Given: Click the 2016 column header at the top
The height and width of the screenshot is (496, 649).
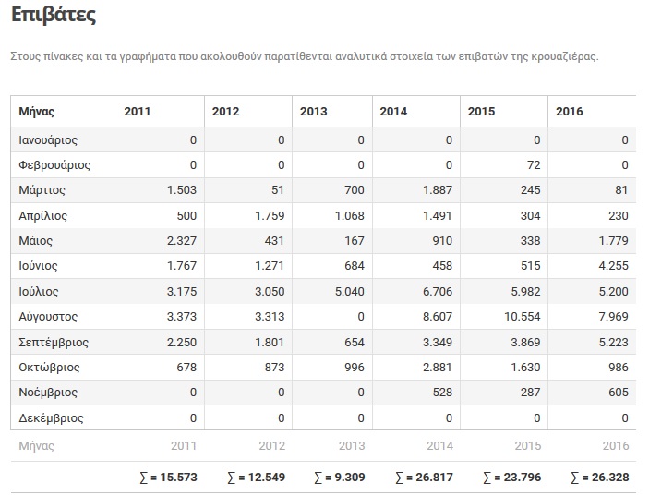Looking at the screenshot, I should click(570, 112).
